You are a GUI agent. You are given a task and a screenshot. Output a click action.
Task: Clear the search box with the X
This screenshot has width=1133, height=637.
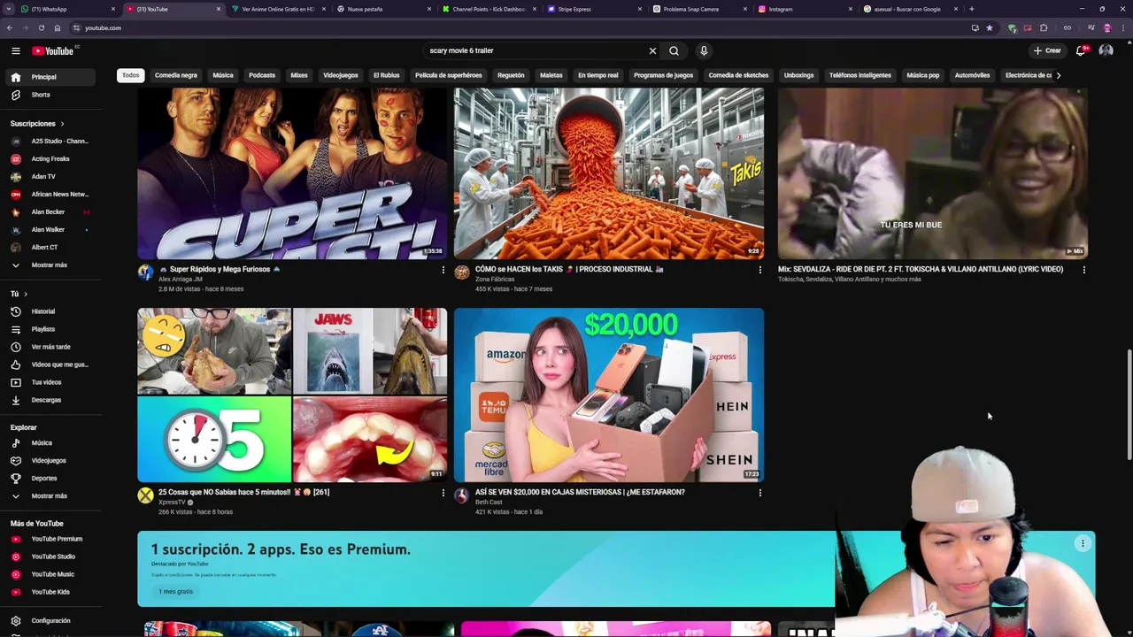click(652, 50)
